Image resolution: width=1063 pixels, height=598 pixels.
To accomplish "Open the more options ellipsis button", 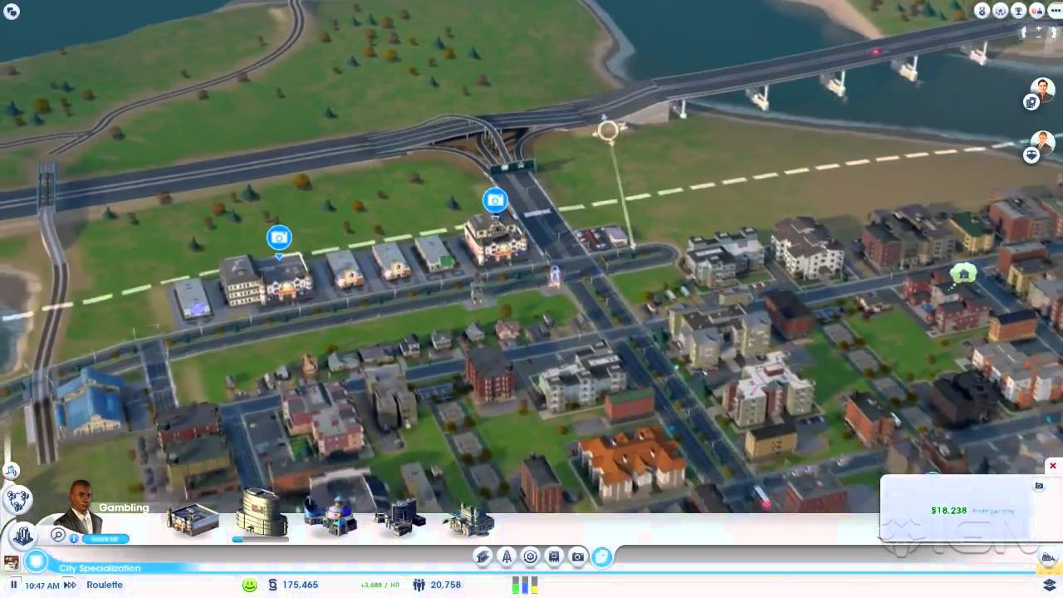I will point(1056,11).
